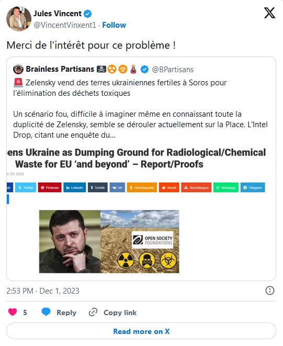Open the quoted tweet text by Brainless Partisans
Screen dimensions: 283x346
[140, 109]
